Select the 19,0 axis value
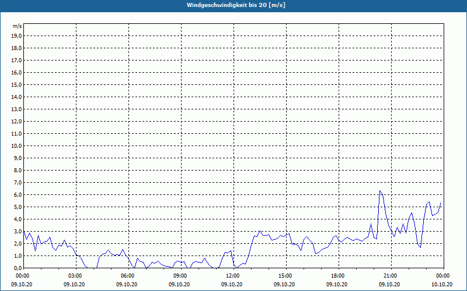 16,36
